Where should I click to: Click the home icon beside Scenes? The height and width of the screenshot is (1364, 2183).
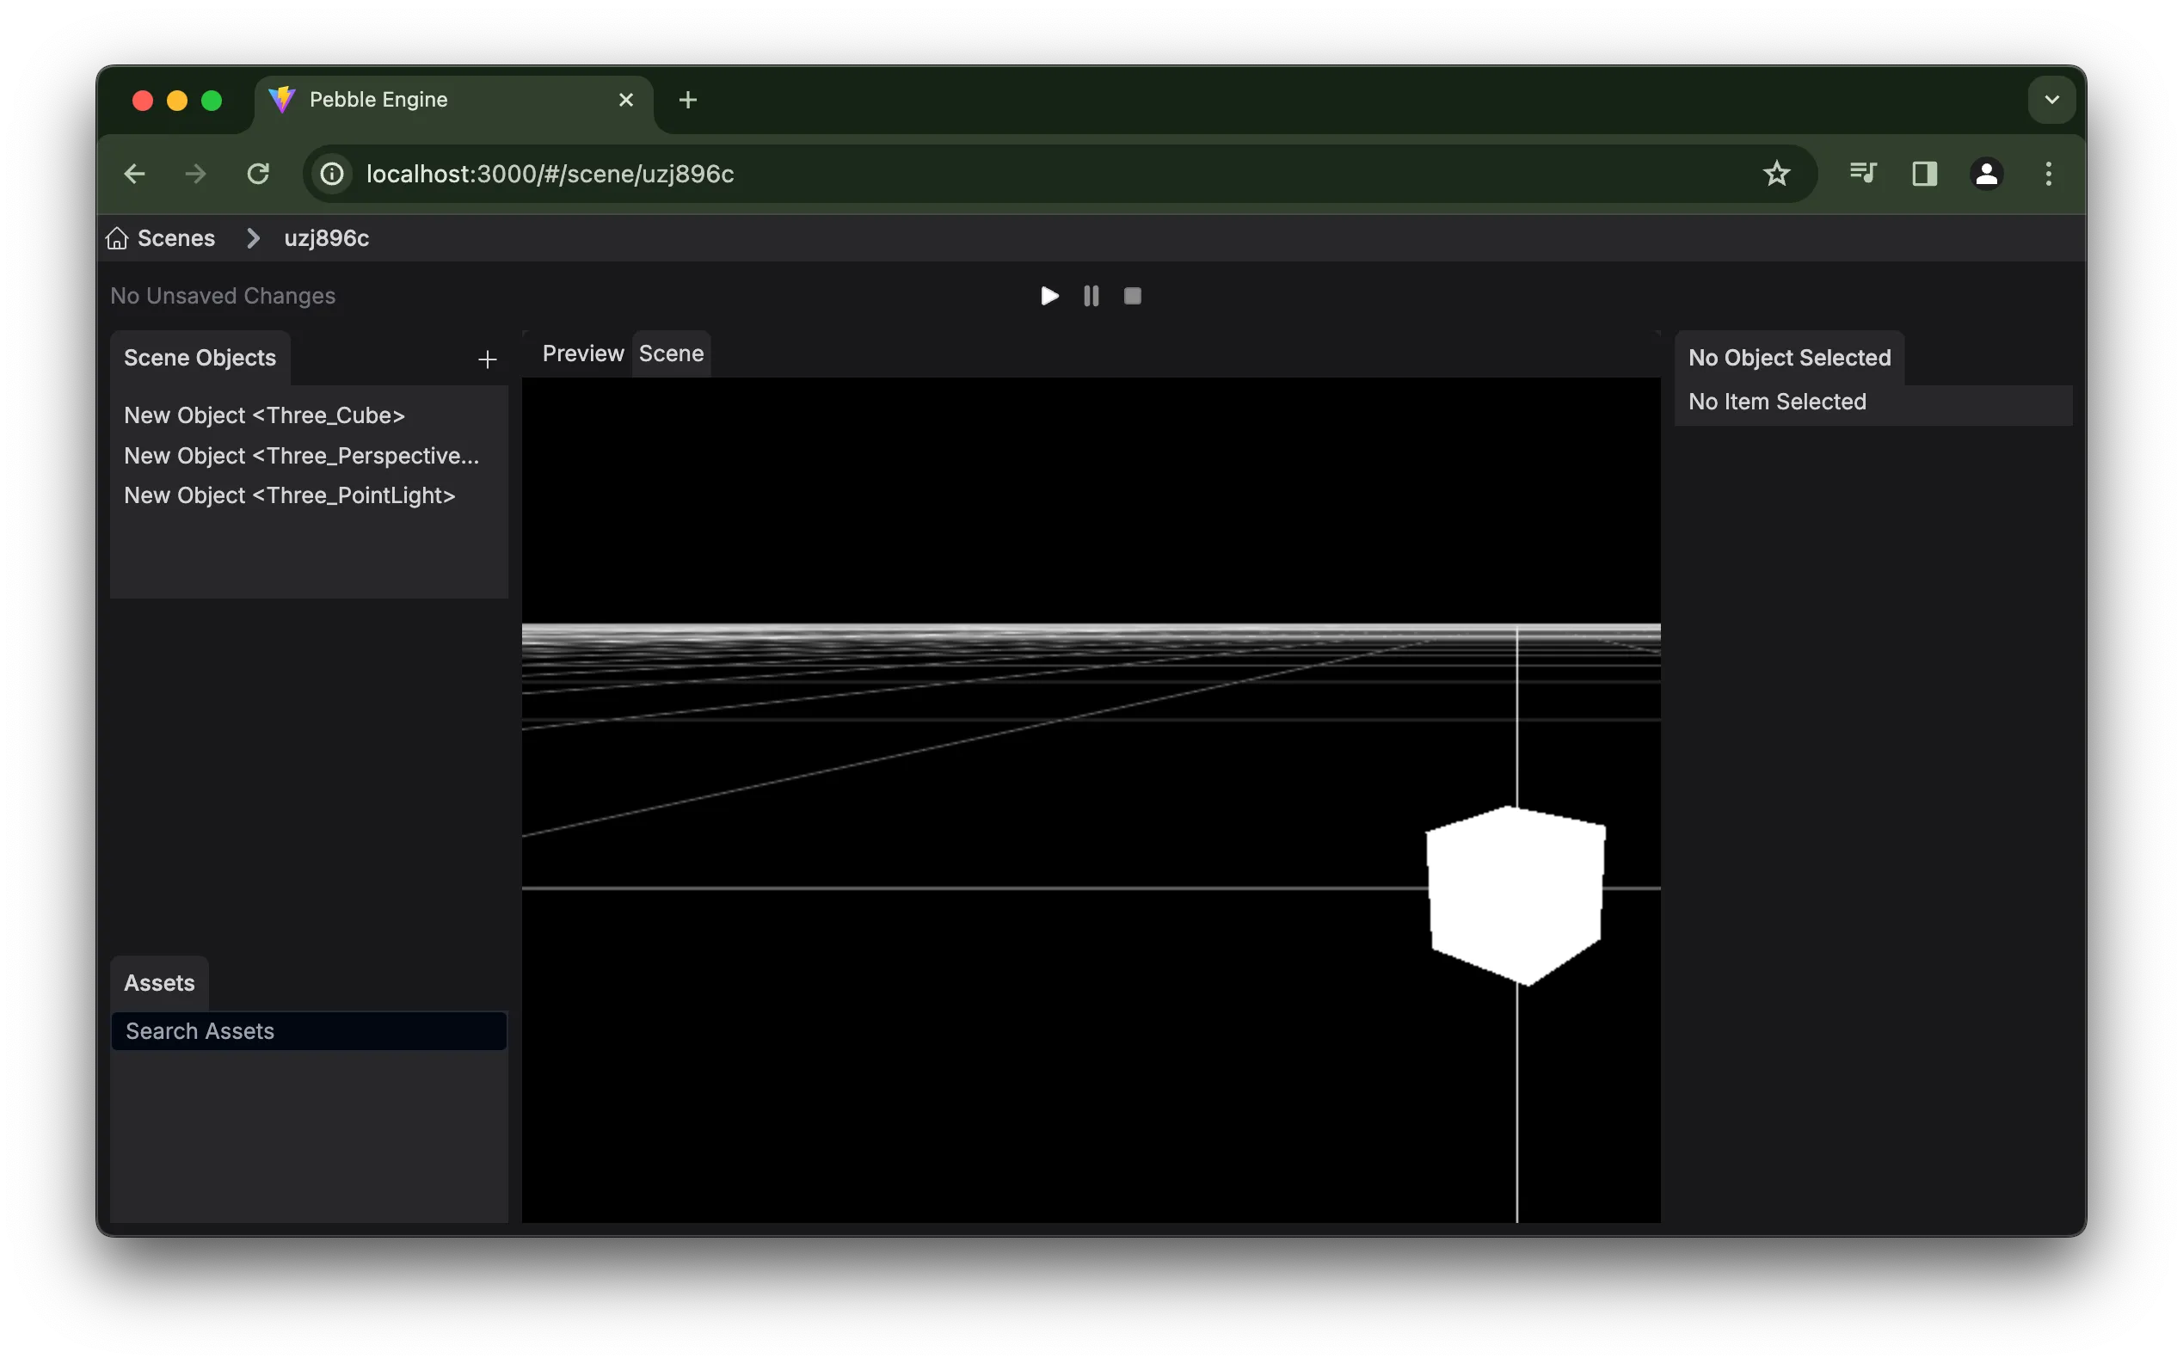pyautogui.click(x=117, y=237)
